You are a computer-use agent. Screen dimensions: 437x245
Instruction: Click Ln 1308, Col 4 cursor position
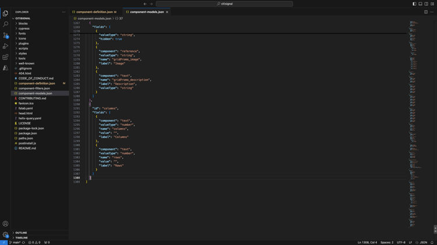[x=367, y=243]
